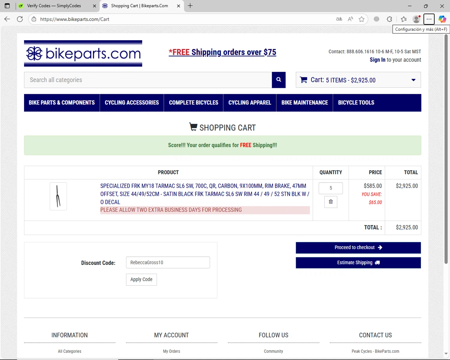Open Peak Cycles - BikeParts.com footer link

coord(375,351)
